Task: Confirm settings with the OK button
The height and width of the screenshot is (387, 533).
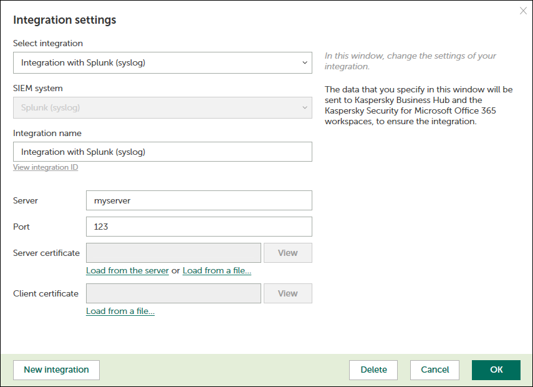Action: tap(496, 370)
